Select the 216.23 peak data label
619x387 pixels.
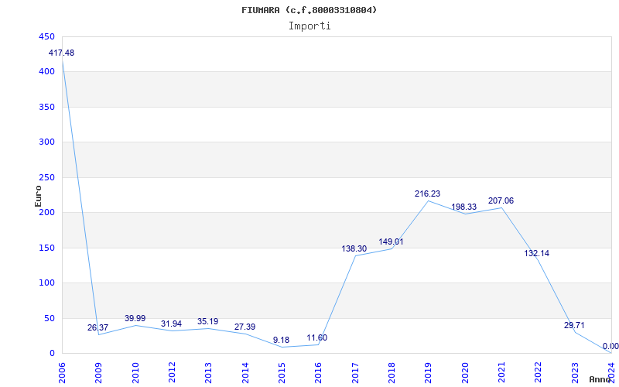point(427,194)
